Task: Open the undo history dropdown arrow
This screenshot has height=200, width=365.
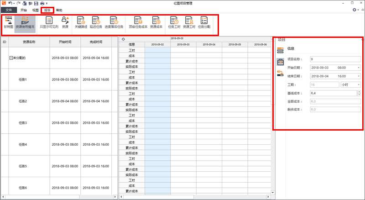Action: coord(14,4)
